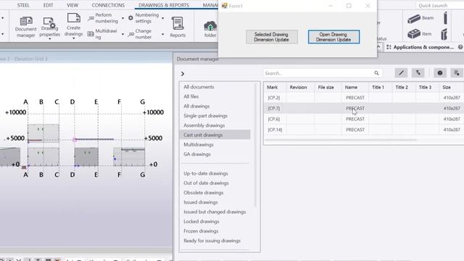Screen dimensions: 464x261
Task: Open Numbering settings gear
Action: pos(130,18)
